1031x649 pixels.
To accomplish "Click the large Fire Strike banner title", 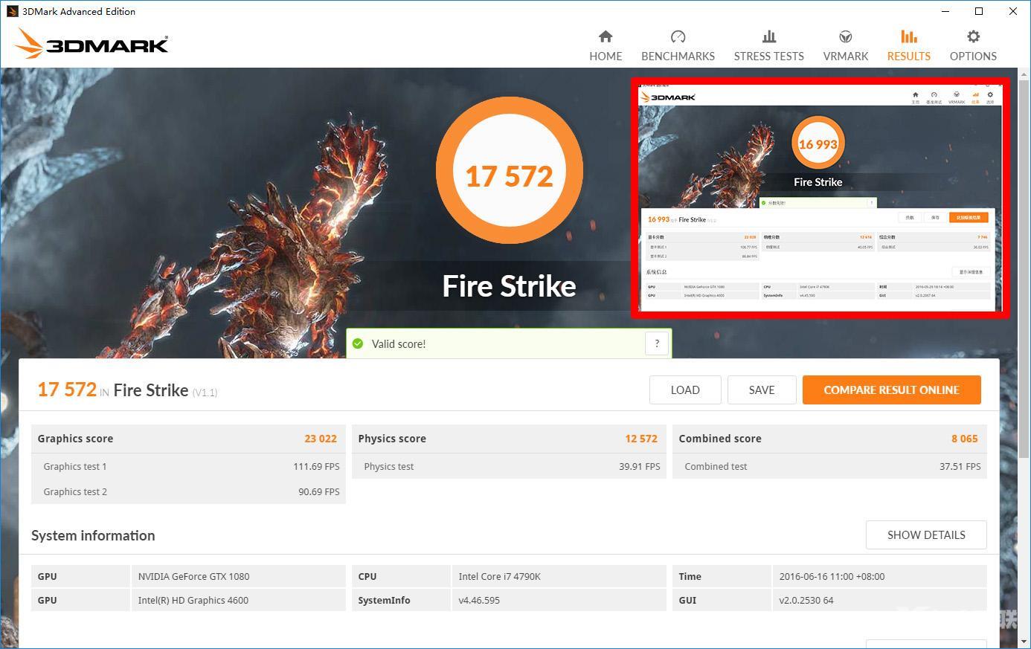I will coord(510,286).
